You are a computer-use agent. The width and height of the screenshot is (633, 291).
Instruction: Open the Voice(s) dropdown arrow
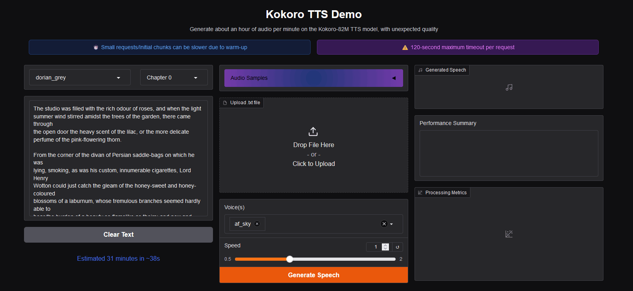pyautogui.click(x=392, y=224)
